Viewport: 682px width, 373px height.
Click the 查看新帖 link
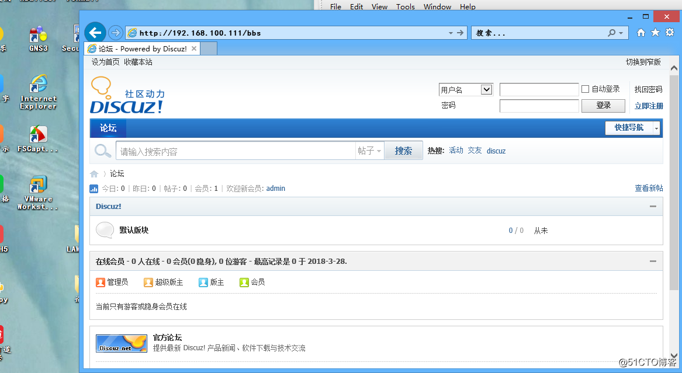pyautogui.click(x=649, y=188)
